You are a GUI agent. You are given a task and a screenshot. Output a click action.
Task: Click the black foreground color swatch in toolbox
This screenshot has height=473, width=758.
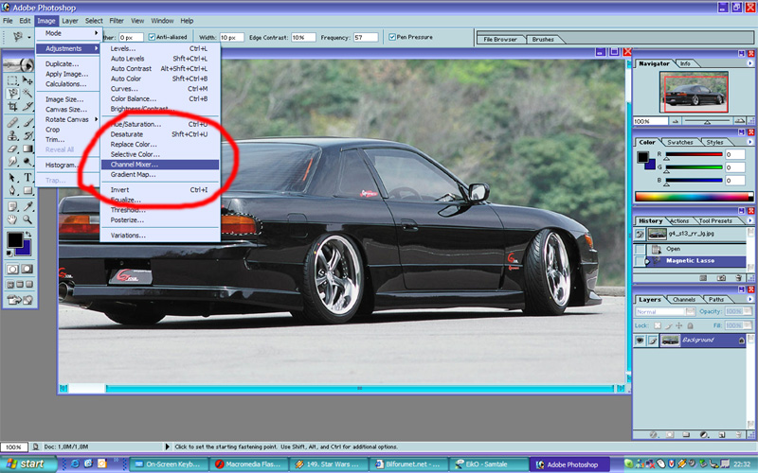(15, 241)
